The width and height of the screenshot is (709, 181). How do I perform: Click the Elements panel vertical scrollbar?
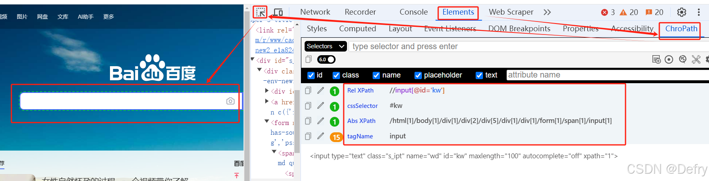(297, 121)
